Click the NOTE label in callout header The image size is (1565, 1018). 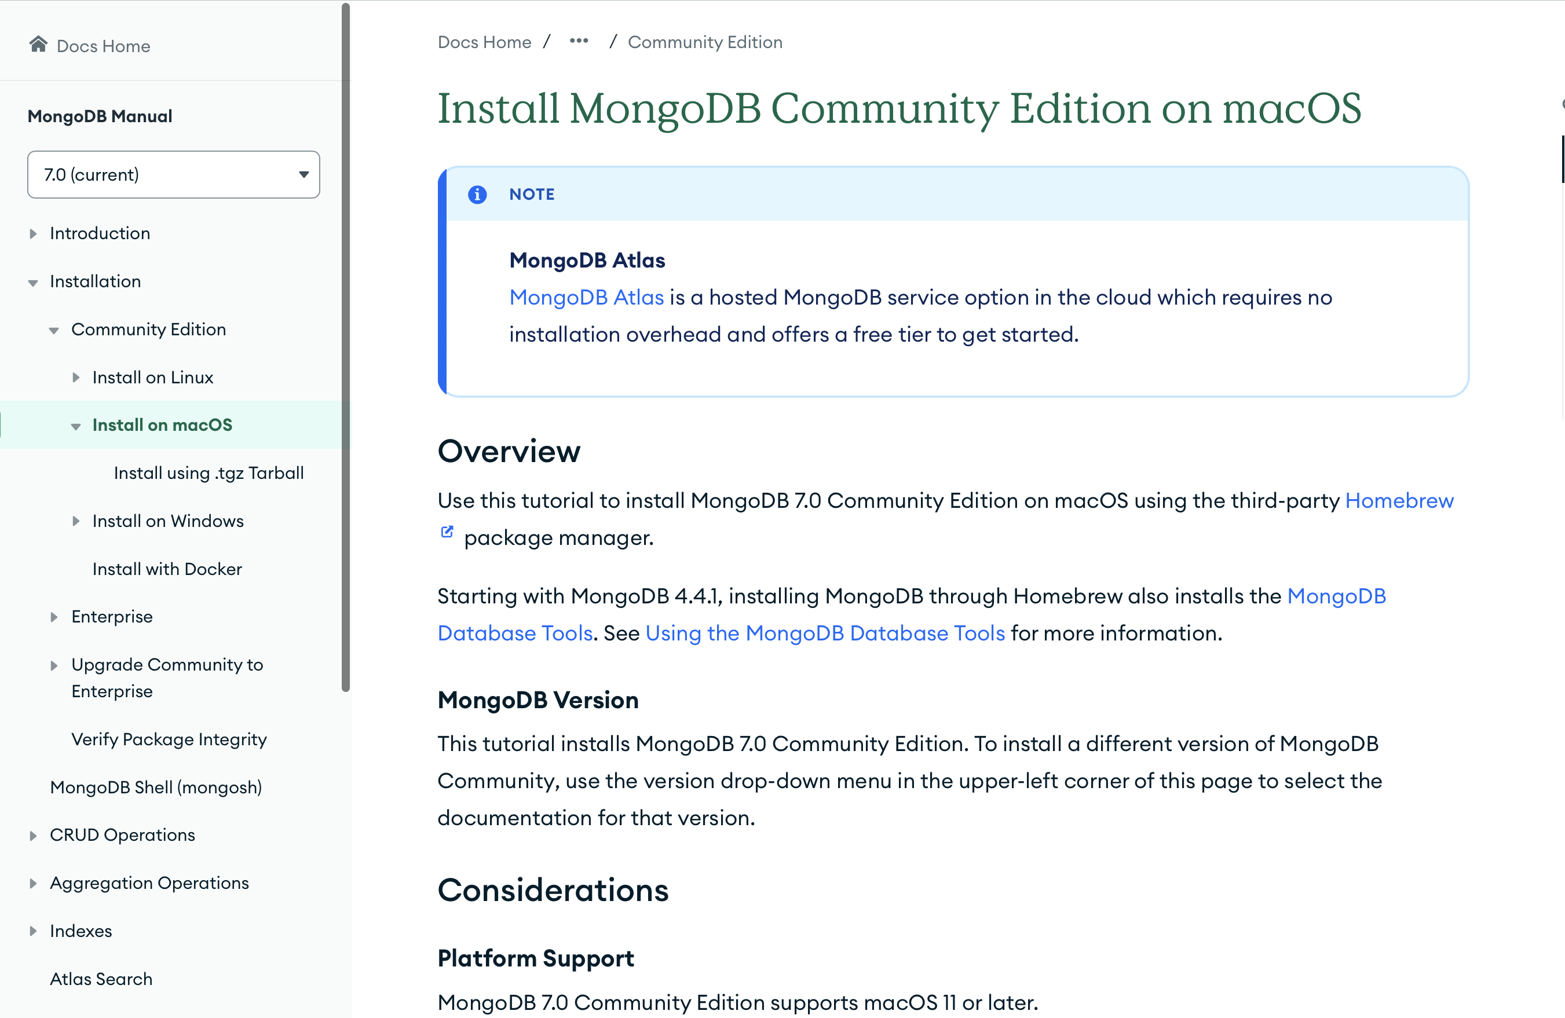click(532, 194)
